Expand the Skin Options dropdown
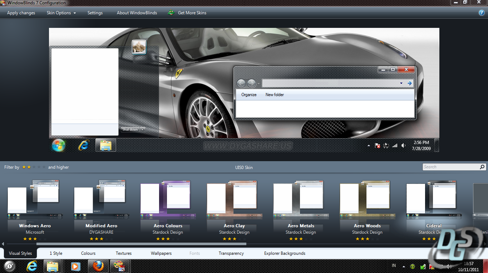The image size is (488, 273). pyautogui.click(x=61, y=13)
